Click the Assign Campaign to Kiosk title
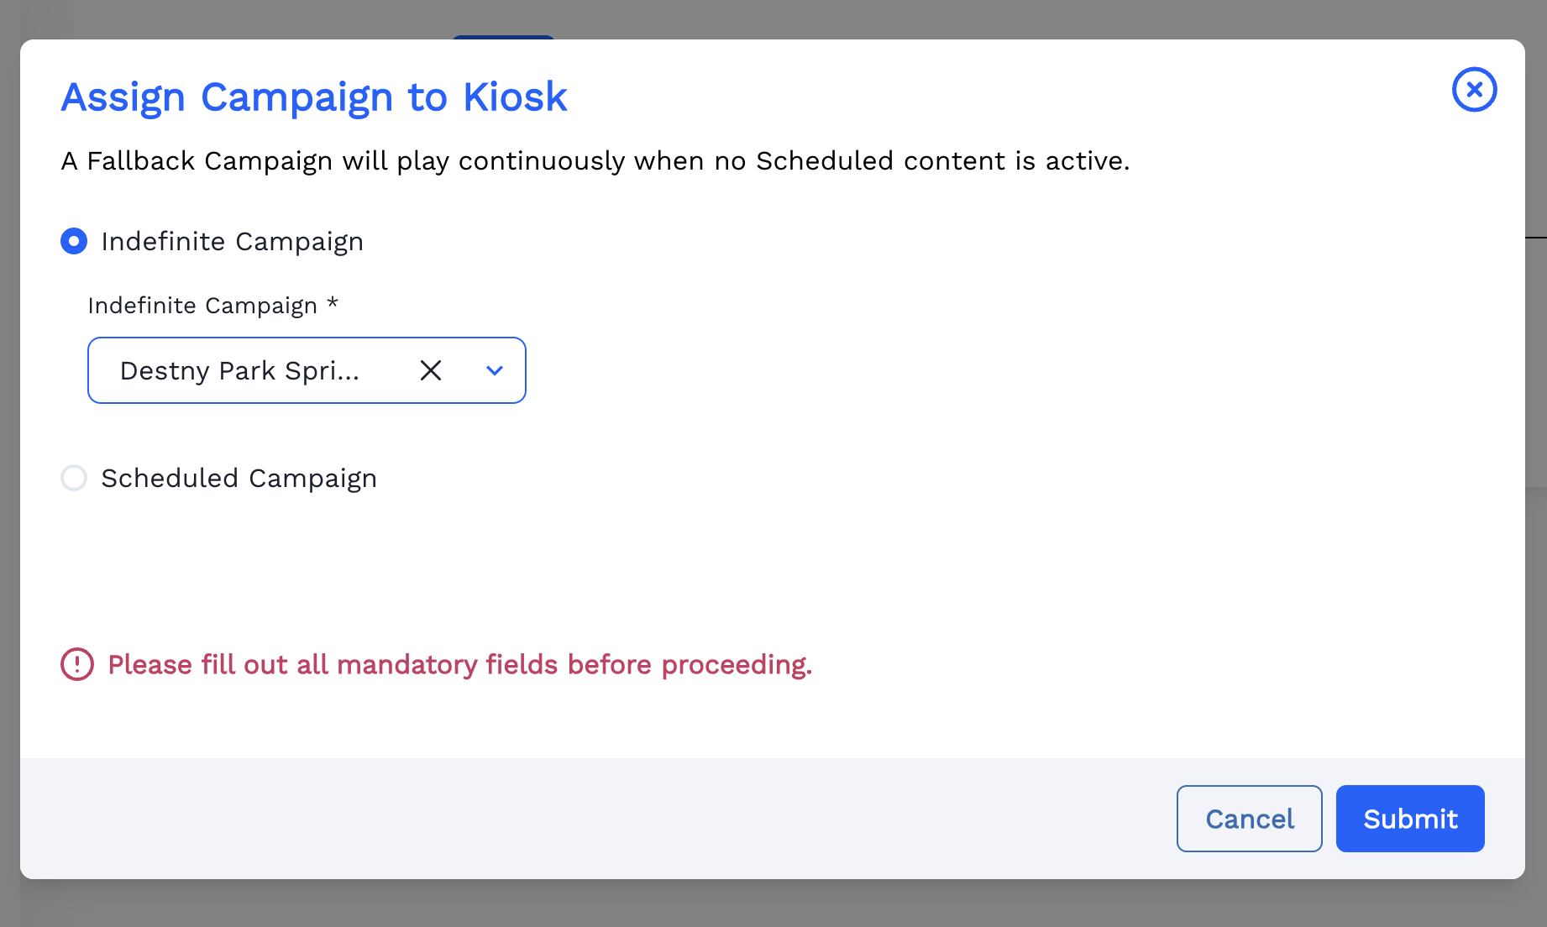The width and height of the screenshot is (1547, 927). click(314, 97)
